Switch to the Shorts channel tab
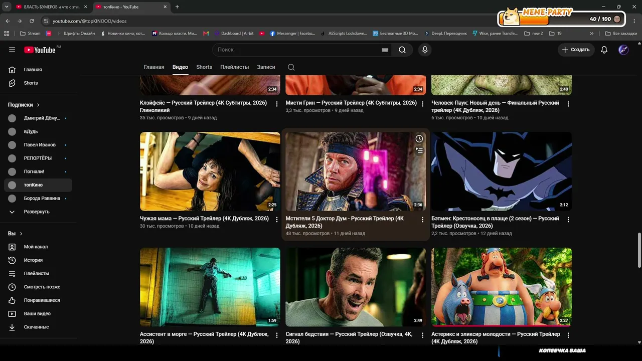642x361 pixels. [x=204, y=67]
